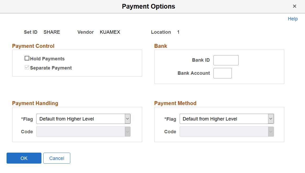Confirm payment options with OK

point(24,158)
